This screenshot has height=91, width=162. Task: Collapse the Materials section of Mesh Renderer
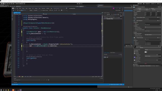pyautogui.click(x=133, y=22)
